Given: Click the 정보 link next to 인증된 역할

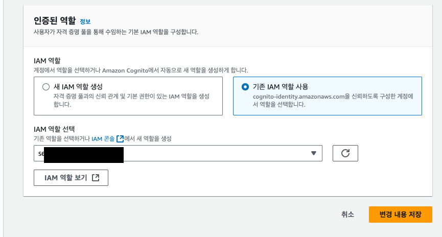Looking at the screenshot, I should coord(85,21).
